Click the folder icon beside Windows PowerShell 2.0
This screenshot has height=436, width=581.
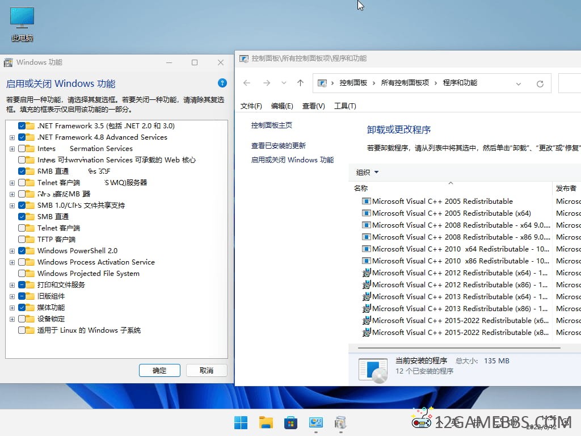pos(31,250)
